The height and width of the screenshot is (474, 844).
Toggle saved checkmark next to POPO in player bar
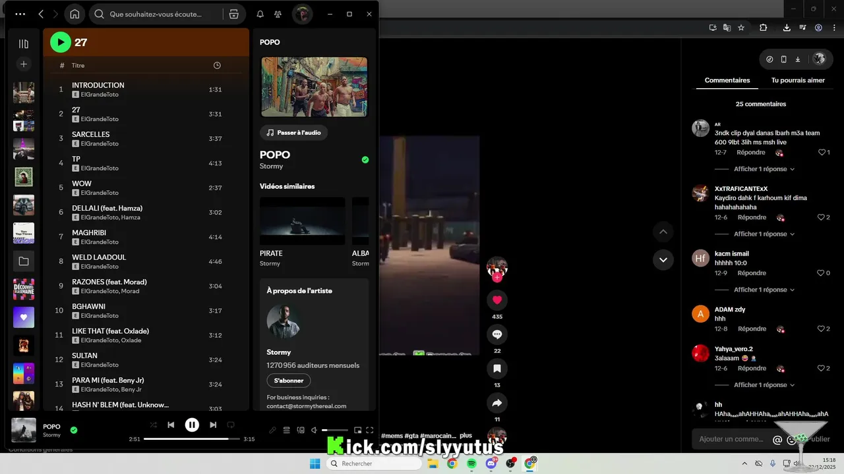tap(74, 430)
